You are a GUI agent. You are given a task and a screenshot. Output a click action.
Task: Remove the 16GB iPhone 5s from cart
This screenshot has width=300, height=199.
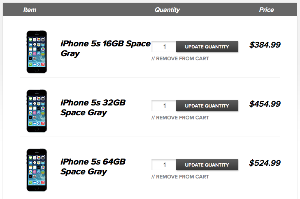pyautogui.click(x=180, y=59)
